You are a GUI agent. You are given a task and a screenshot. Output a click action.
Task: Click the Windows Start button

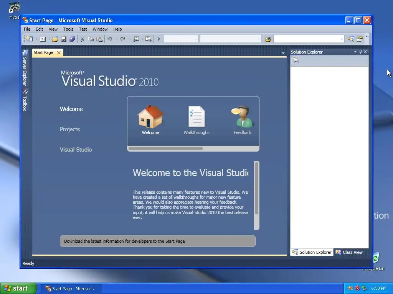[18, 289]
